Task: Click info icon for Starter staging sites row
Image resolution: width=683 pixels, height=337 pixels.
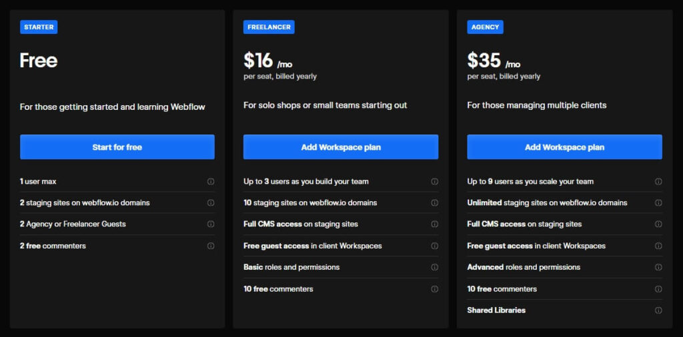Action: [211, 202]
